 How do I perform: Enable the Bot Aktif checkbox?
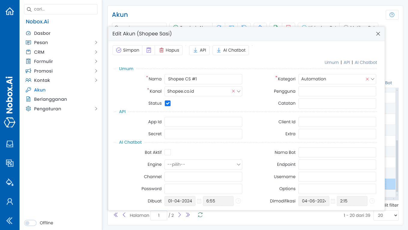point(168,152)
